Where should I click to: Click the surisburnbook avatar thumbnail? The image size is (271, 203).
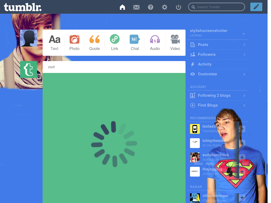(x=195, y=158)
